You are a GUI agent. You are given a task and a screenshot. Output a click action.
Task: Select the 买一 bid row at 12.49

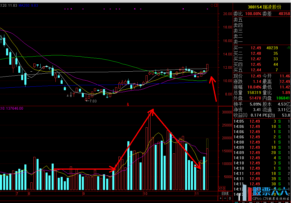[x=262, y=48]
